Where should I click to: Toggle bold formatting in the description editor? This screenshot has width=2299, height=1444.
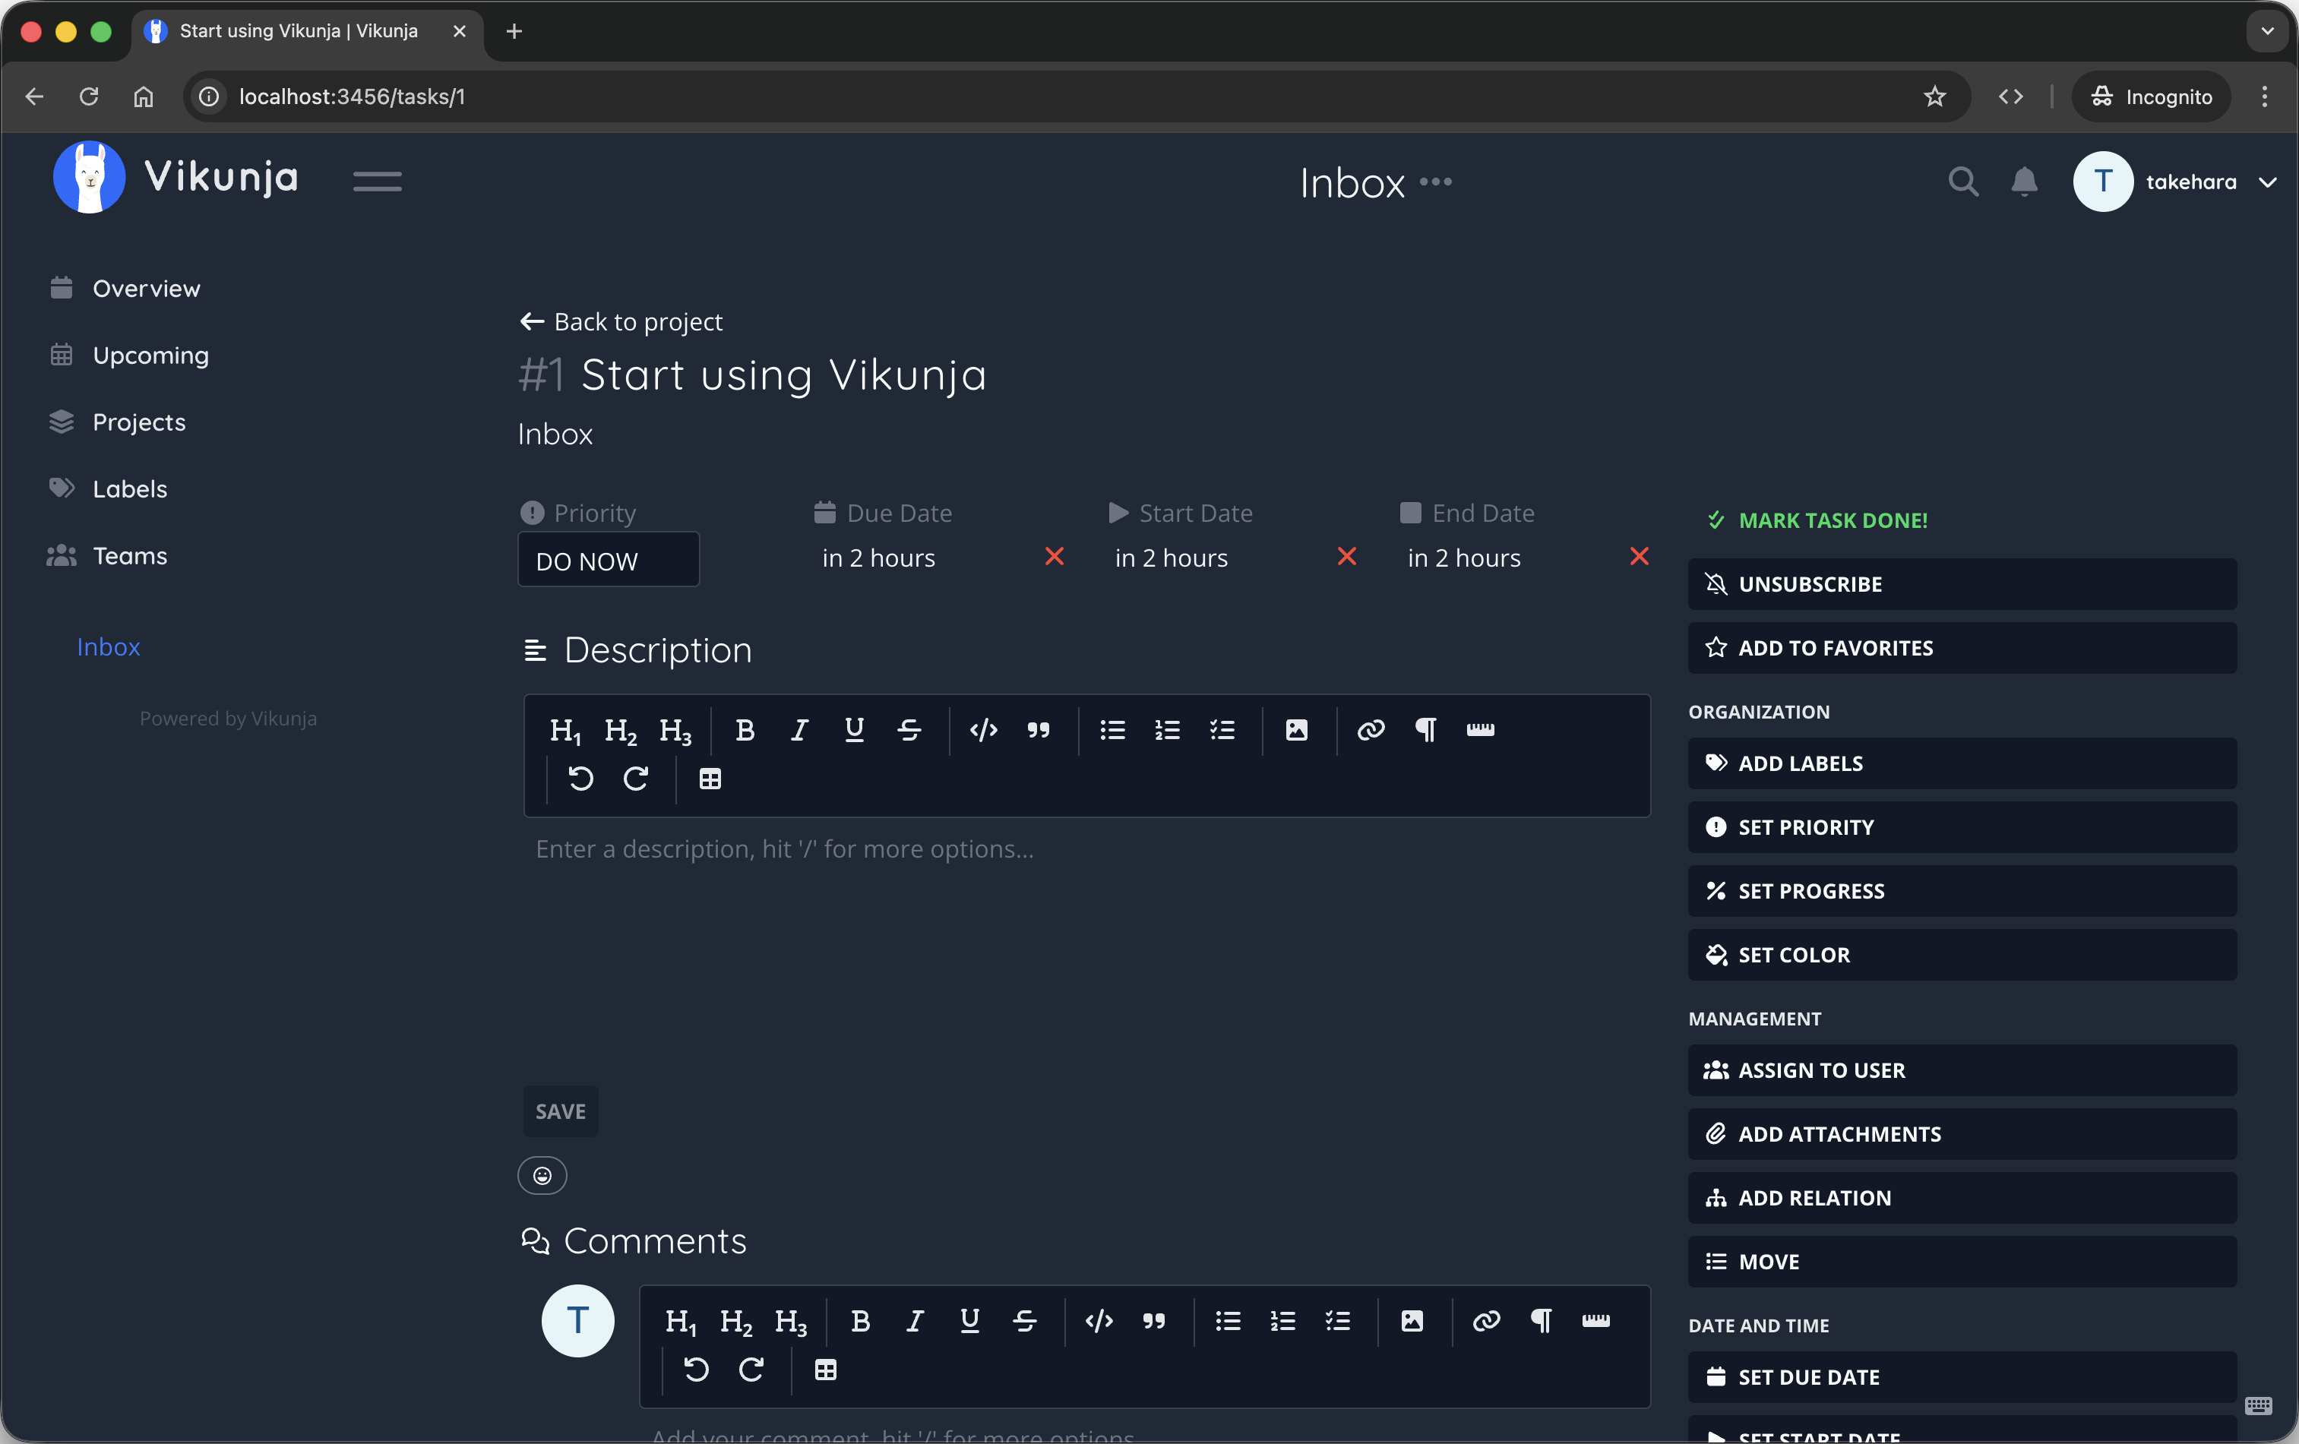pos(745,730)
